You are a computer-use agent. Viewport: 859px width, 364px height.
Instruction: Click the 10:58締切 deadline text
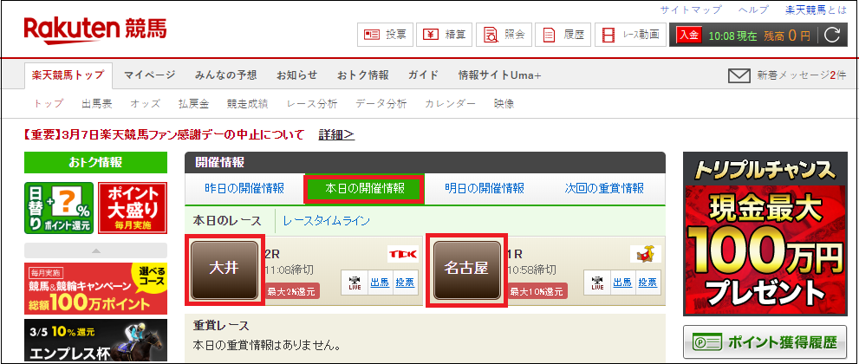point(531,270)
